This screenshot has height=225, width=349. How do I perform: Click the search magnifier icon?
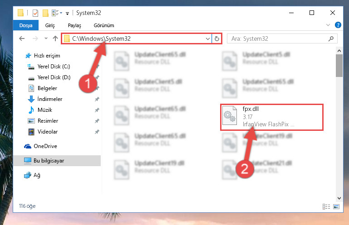coord(331,38)
